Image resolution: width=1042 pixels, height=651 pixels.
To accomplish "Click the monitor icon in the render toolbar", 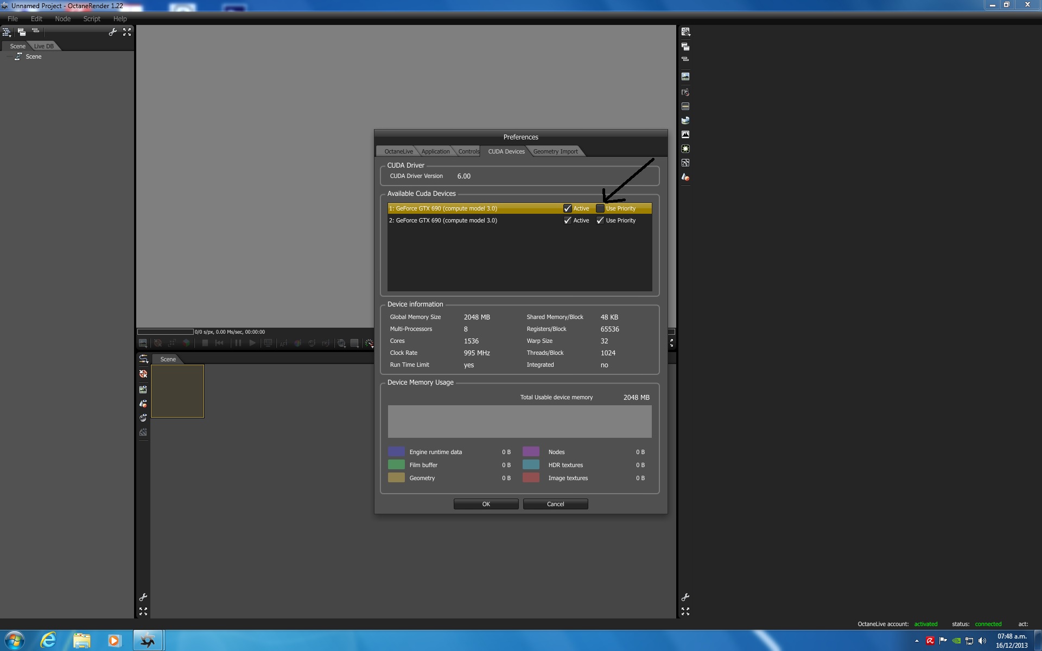I will click(268, 343).
